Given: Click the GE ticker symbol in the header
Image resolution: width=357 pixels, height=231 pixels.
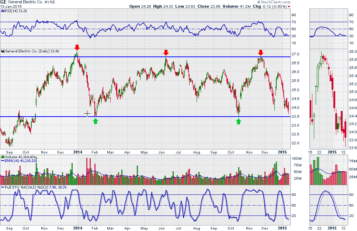Looking at the screenshot, I should click(3, 2).
